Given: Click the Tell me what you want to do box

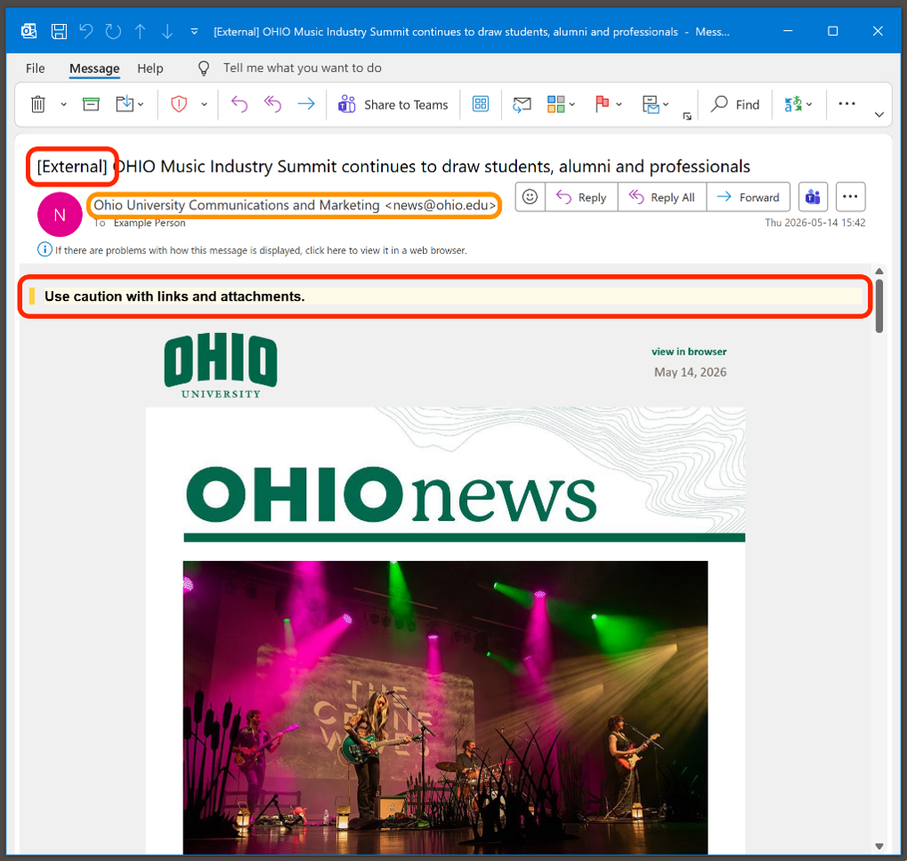Looking at the screenshot, I should tap(303, 69).
